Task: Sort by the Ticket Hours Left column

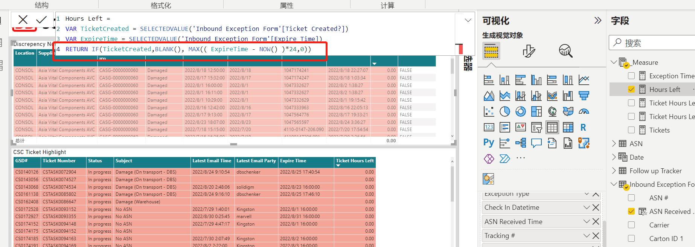Action: tap(355, 162)
